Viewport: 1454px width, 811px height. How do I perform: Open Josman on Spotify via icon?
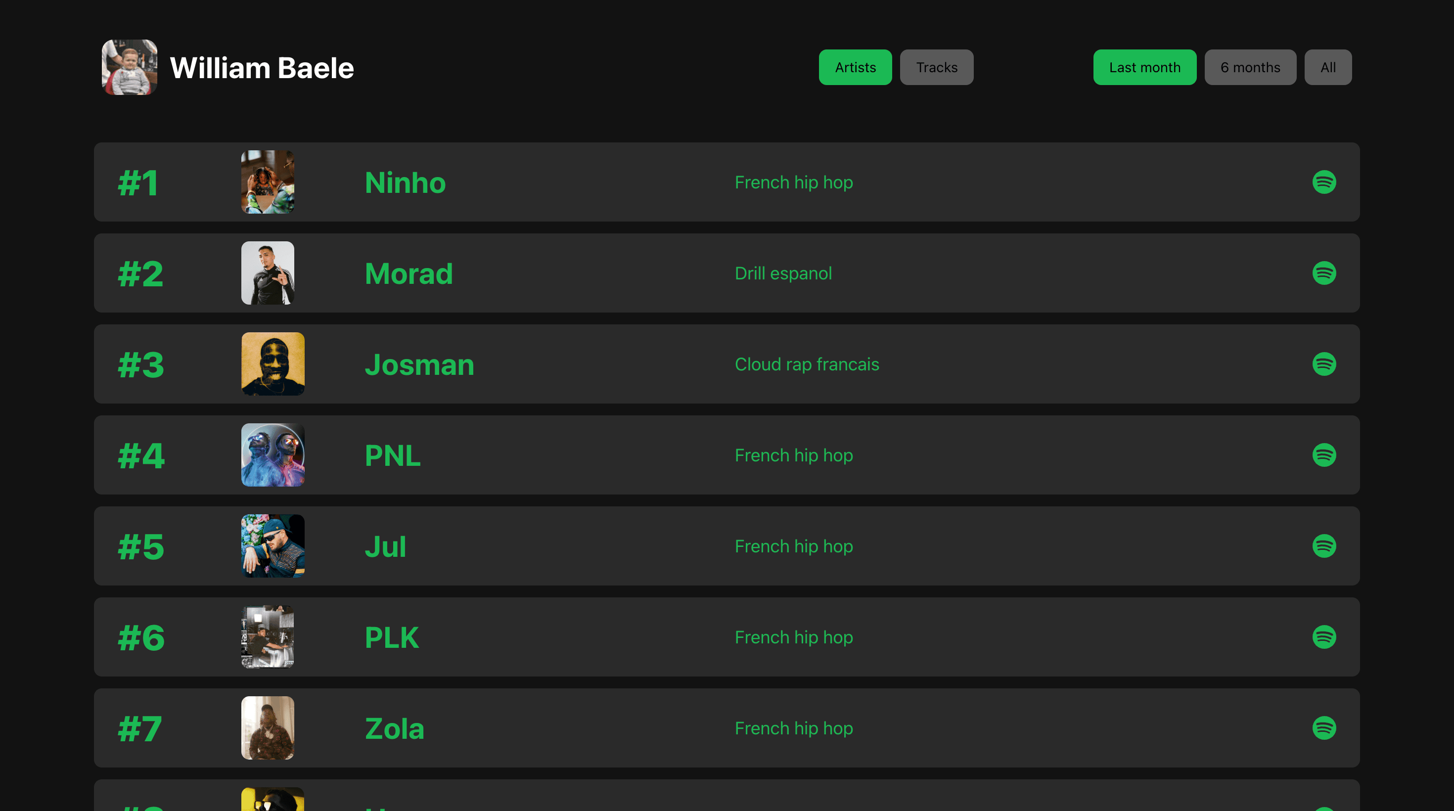pos(1323,364)
